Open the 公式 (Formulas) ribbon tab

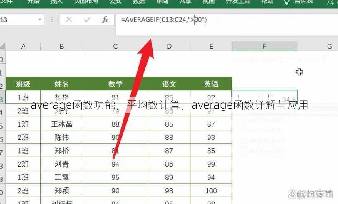(x=115, y=2)
